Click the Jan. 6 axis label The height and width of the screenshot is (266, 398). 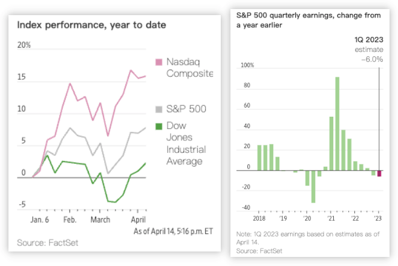(x=39, y=219)
